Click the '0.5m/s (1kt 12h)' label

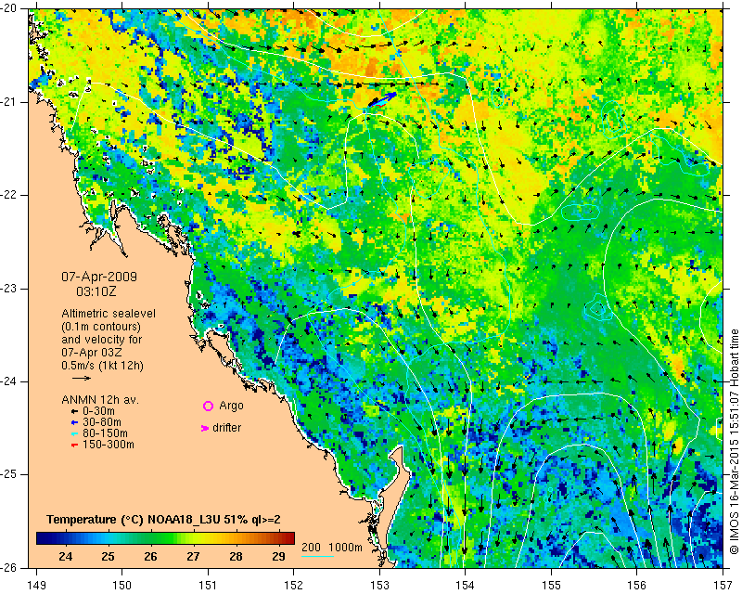coord(103,366)
